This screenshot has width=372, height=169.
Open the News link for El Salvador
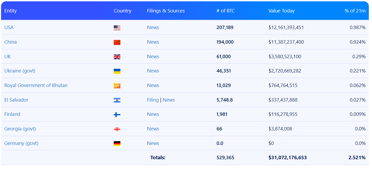pyautogui.click(x=169, y=100)
